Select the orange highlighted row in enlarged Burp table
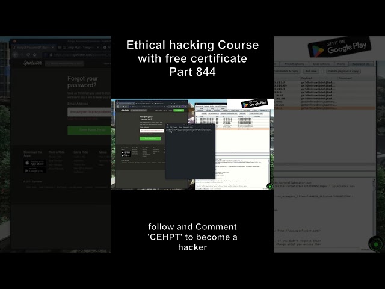 coord(325,108)
